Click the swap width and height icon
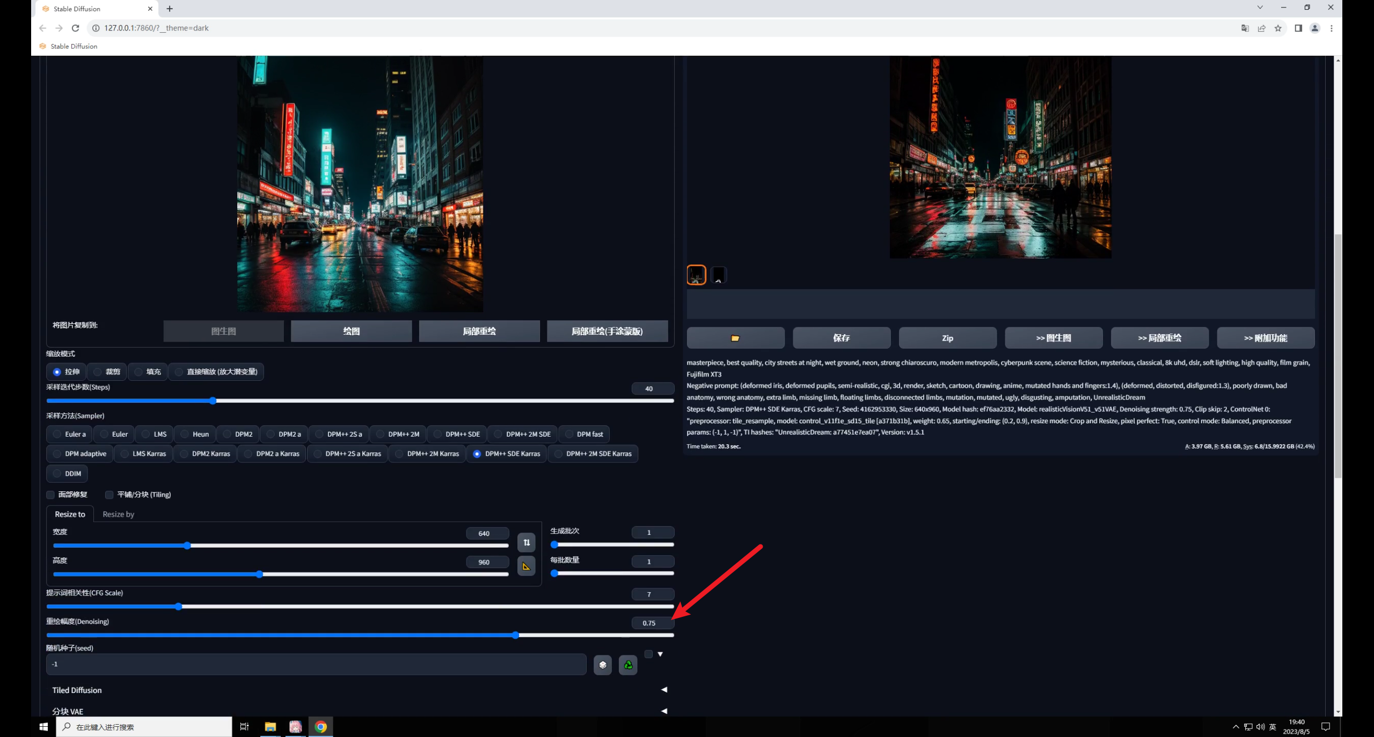Screen dimensions: 1374x737 coord(526,542)
